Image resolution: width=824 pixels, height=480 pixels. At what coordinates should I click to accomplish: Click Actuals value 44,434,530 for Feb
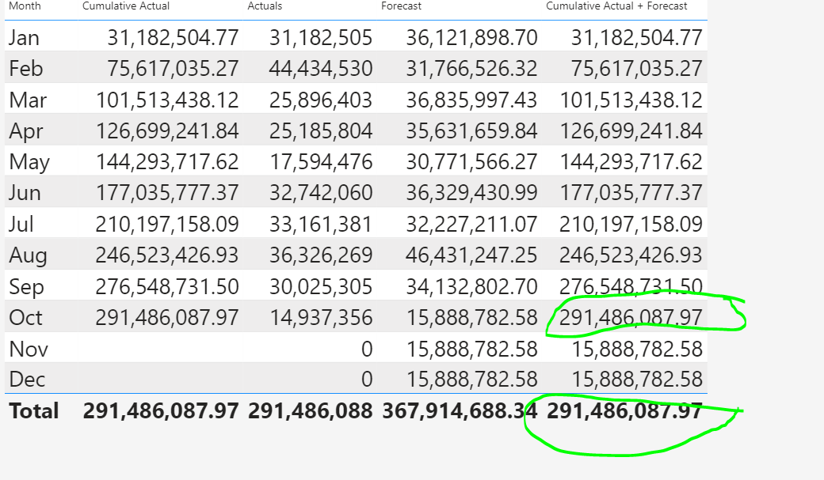pos(321,69)
